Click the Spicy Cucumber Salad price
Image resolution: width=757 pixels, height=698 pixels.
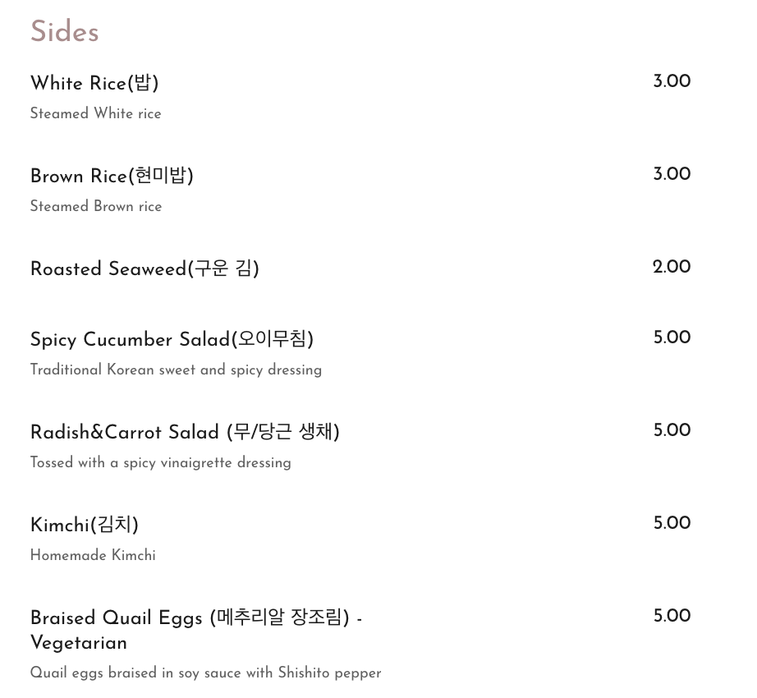672,338
